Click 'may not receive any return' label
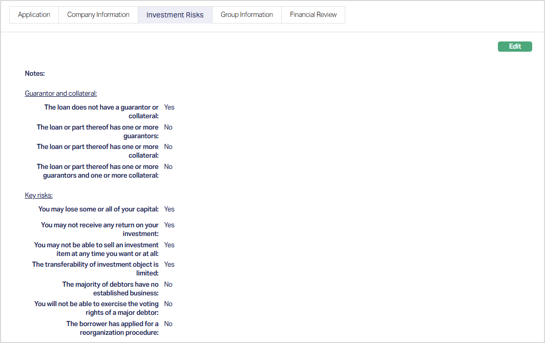This screenshot has height=343, width=545. pyautogui.click(x=100, y=229)
